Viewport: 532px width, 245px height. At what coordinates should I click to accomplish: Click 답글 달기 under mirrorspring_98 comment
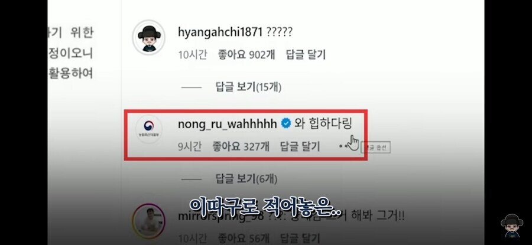pyautogui.click(x=300, y=237)
